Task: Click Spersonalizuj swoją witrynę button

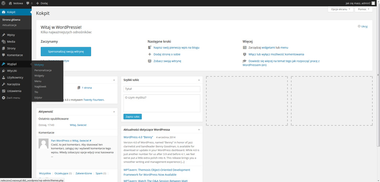Action: point(66,52)
